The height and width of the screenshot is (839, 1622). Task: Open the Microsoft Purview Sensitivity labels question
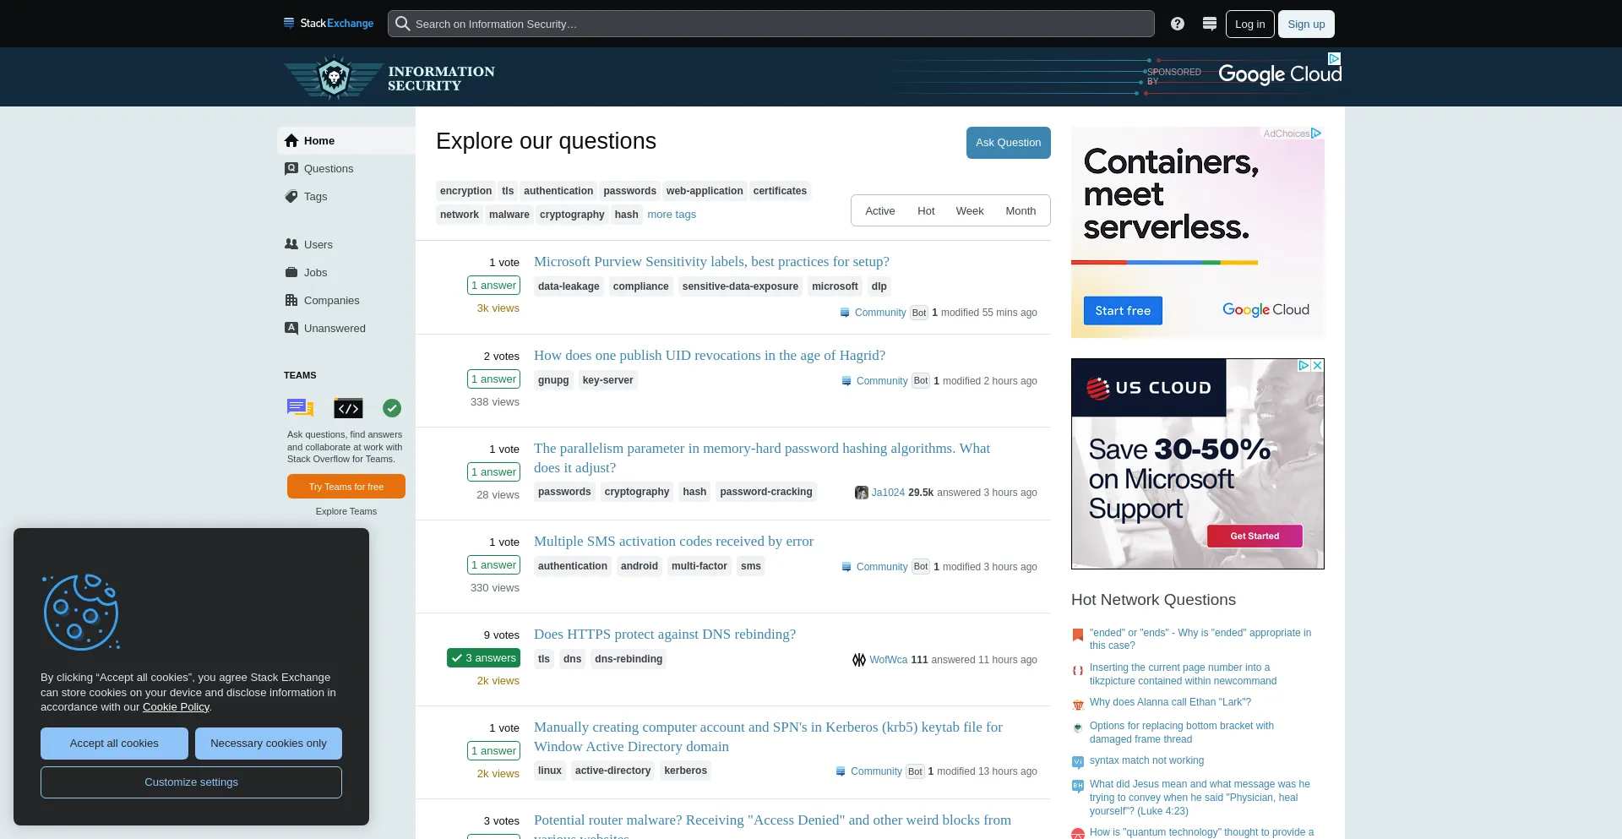(711, 262)
